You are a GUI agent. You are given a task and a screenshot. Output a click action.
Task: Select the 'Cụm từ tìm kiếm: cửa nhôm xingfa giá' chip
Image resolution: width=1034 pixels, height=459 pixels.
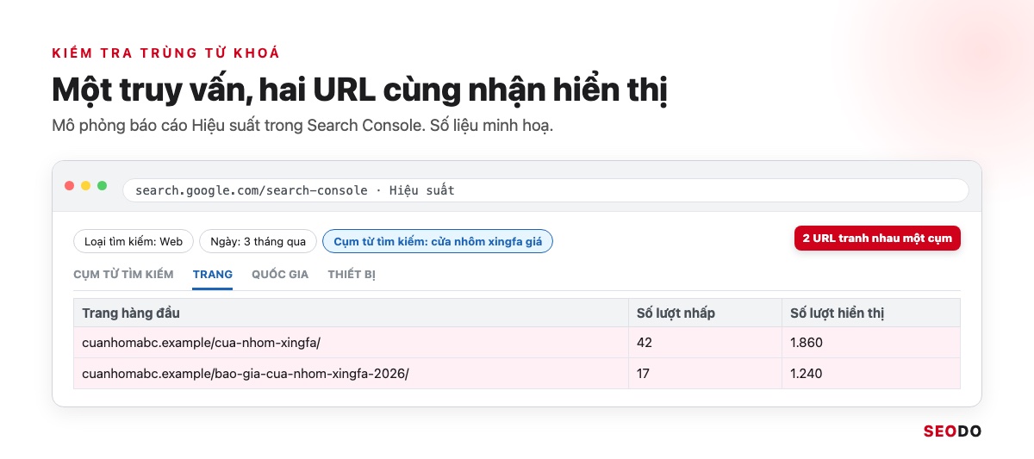click(x=438, y=241)
